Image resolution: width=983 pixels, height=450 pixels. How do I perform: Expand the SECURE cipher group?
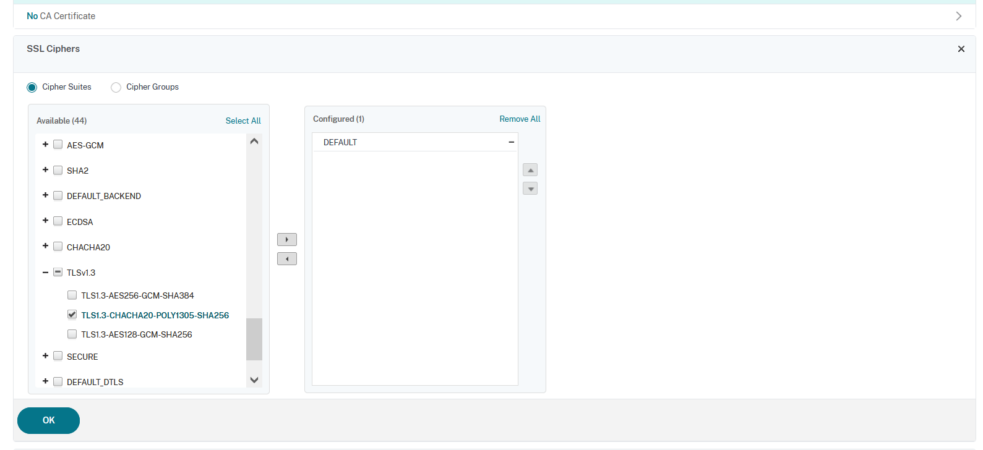pos(45,355)
